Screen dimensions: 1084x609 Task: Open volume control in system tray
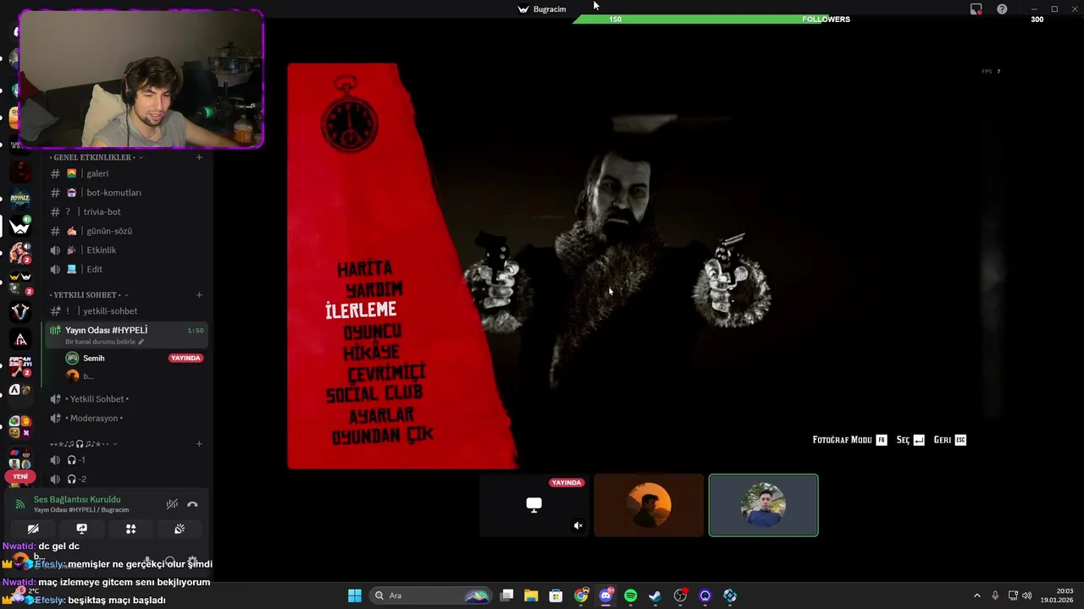pos(1026,595)
